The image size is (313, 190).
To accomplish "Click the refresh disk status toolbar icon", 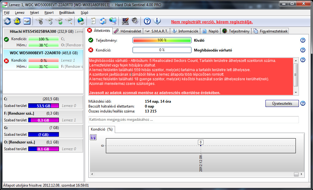I will [x=7, y=21].
